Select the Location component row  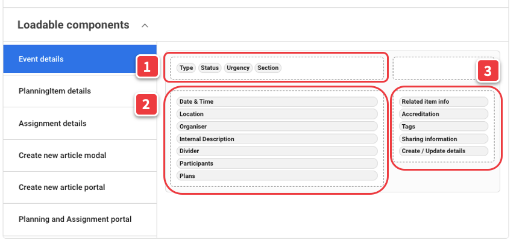coord(277,114)
